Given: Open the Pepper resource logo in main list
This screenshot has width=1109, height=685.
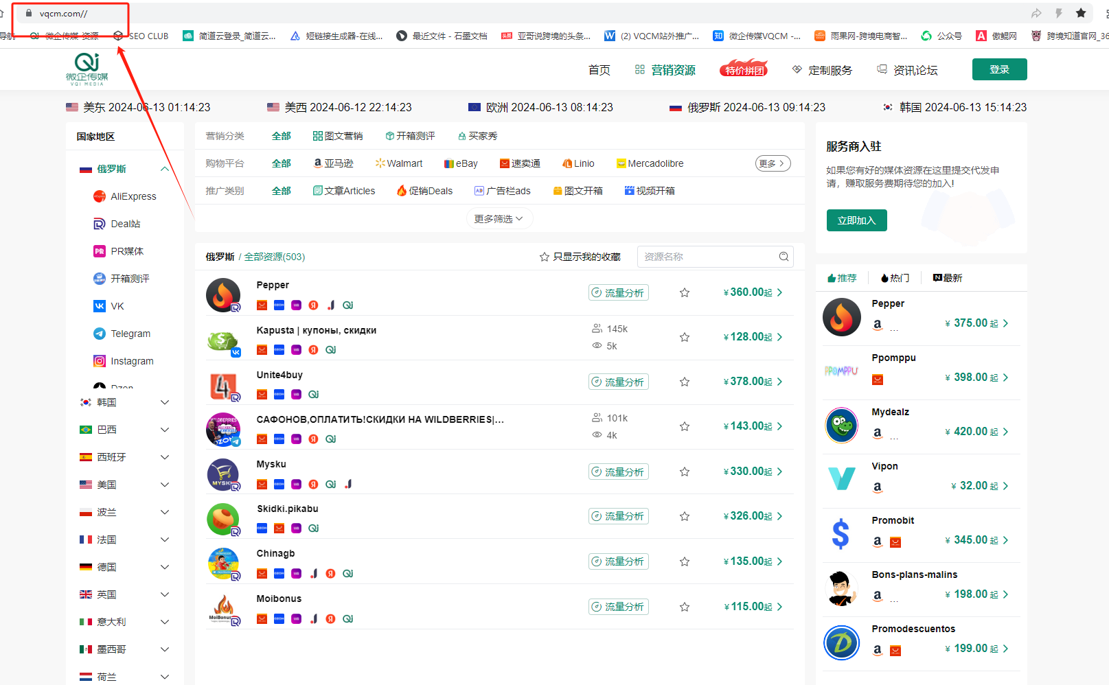Looking at the screenshot, I should point(223,295).
